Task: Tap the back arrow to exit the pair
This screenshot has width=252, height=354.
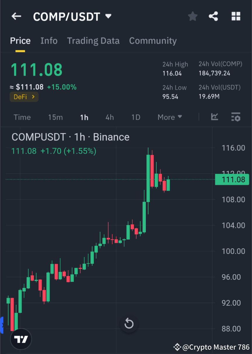Action: (16, 16)
